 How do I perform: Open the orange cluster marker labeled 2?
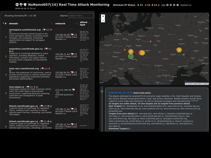coord(142,53)
